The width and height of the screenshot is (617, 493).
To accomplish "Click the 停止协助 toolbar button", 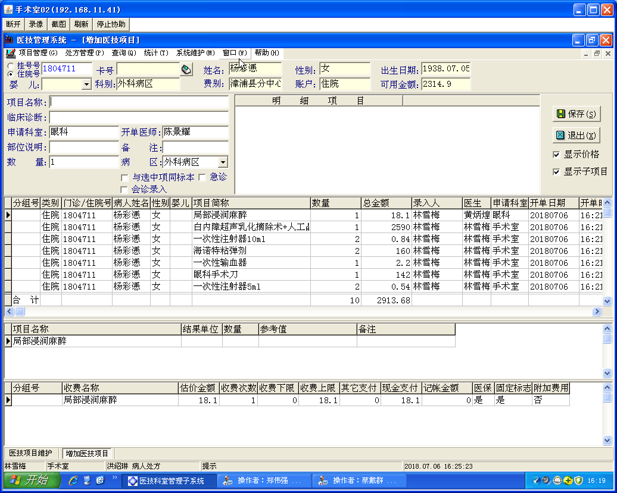I will [x=111, y=24].
